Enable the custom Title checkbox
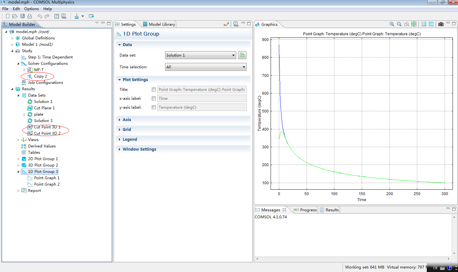 point(154,90)
